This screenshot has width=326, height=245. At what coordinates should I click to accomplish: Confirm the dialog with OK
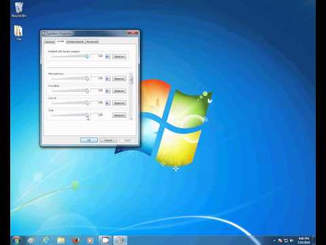(89, 140)
